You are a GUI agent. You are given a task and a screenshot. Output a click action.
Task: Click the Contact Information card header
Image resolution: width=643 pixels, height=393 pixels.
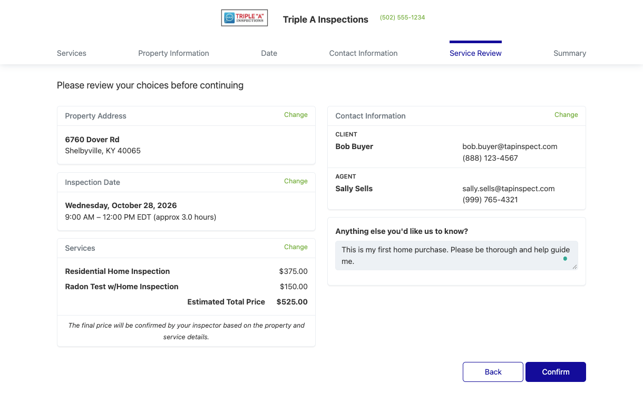click(456, 116)
